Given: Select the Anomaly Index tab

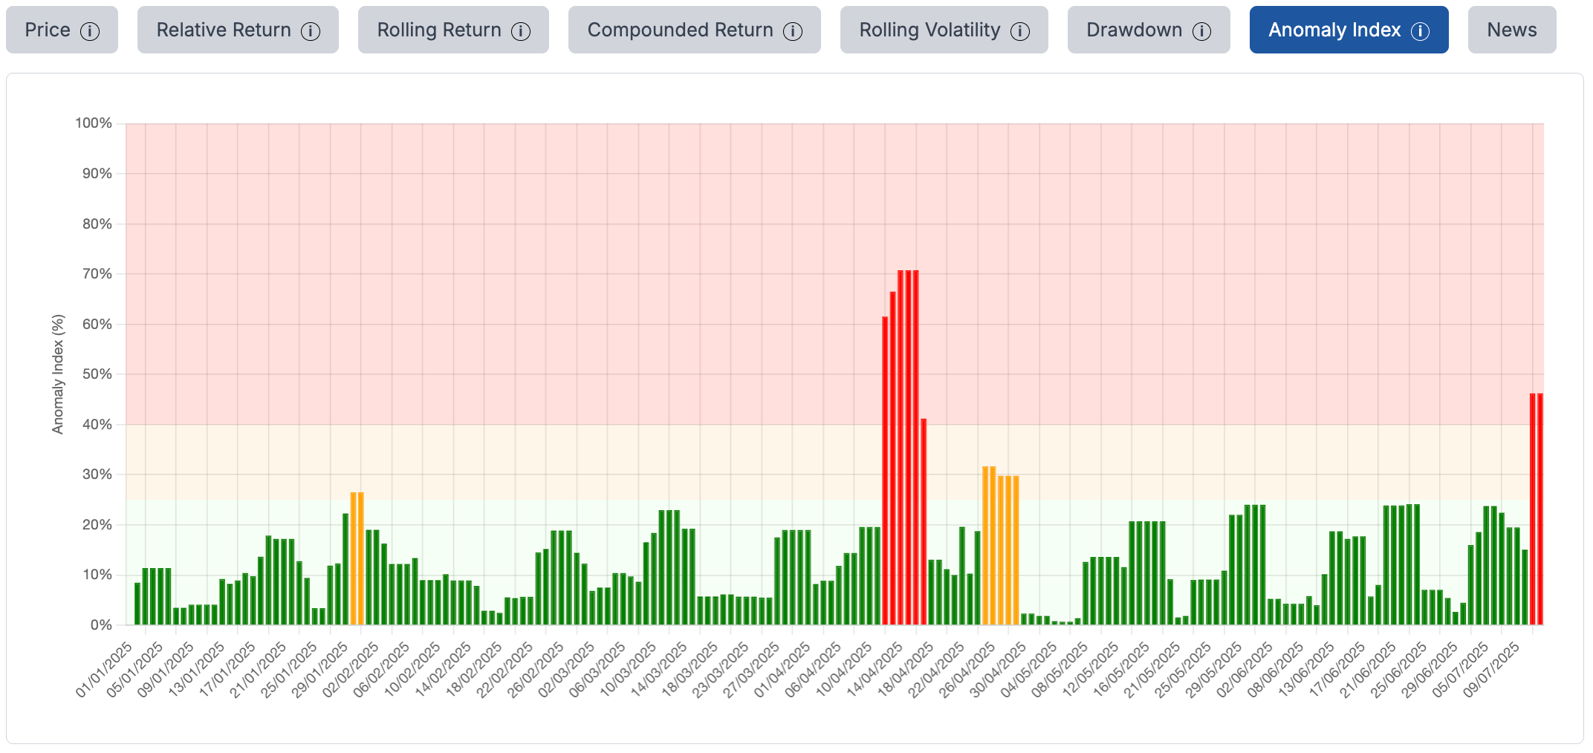Looking at the screenshot, I should point(1334,30).
